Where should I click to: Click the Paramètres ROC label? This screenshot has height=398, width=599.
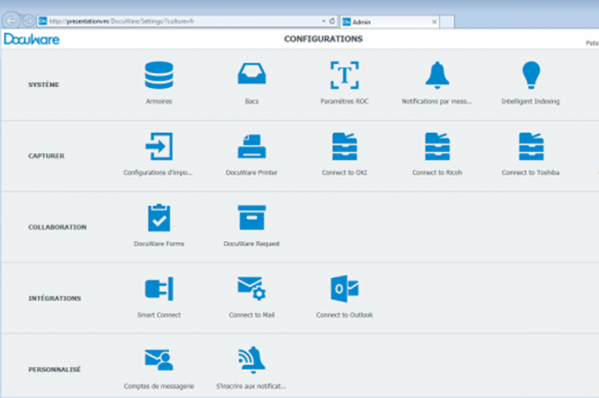pyautogui.click(x=345, y=101)
